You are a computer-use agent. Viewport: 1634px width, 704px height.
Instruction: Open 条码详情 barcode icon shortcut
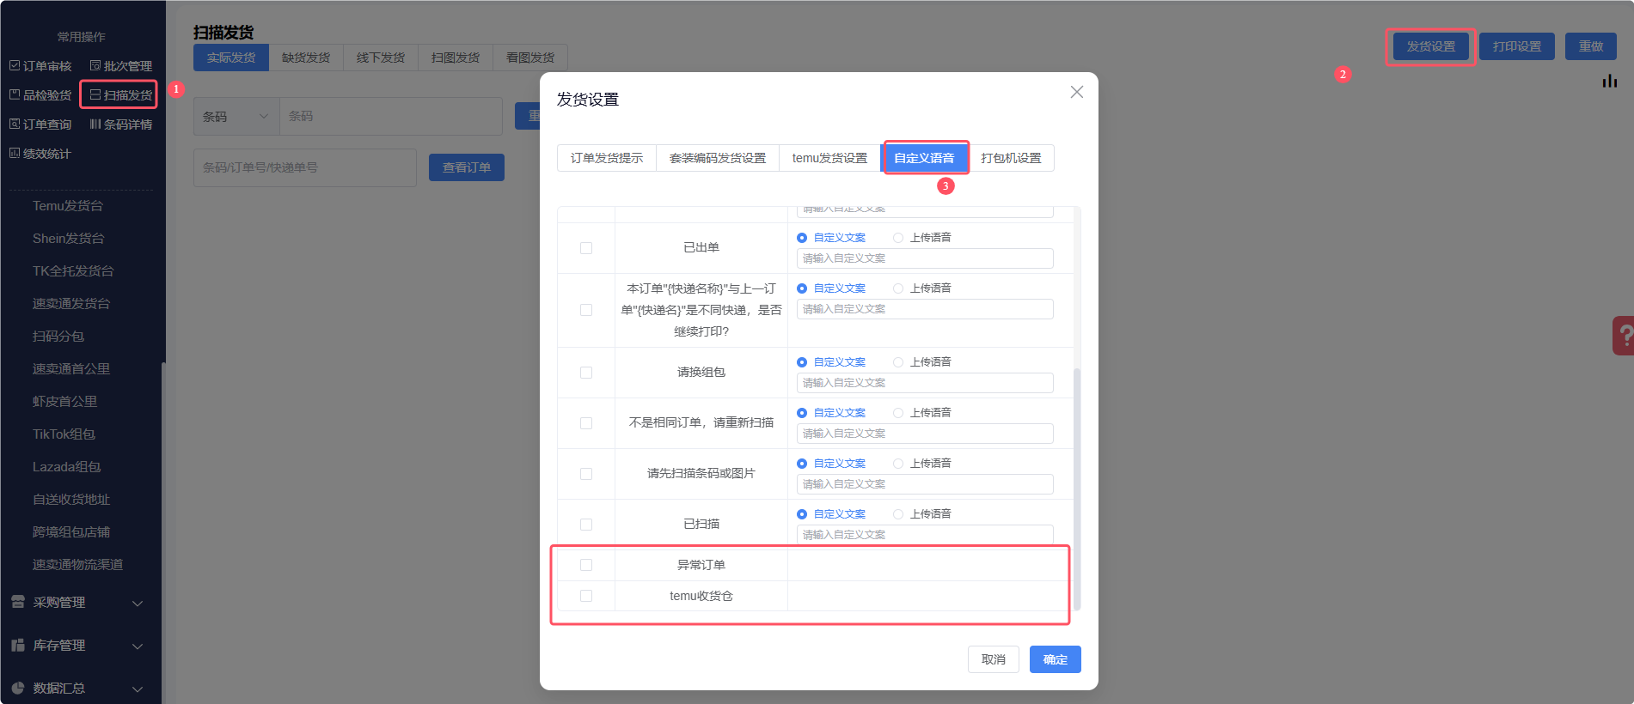pyautogui.click(x=95, y=124)
